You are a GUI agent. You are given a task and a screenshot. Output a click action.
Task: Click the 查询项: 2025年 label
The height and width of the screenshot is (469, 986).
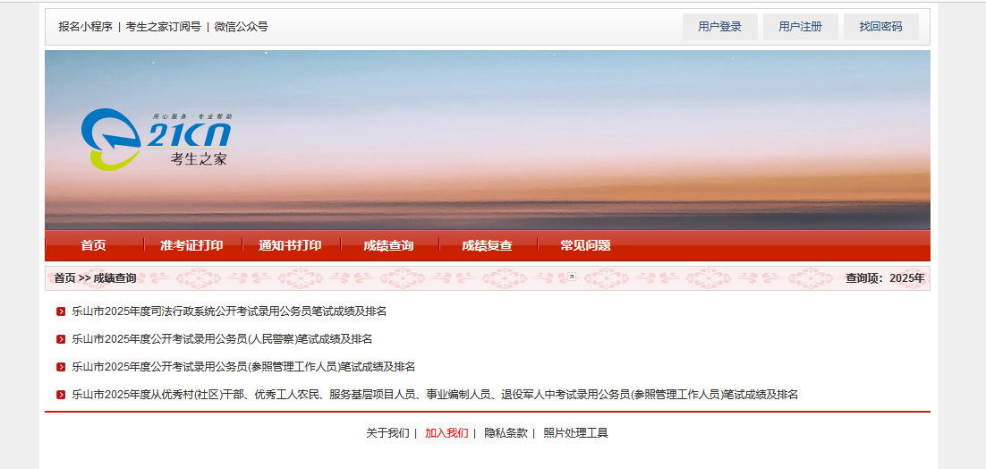tap(886, 277)
